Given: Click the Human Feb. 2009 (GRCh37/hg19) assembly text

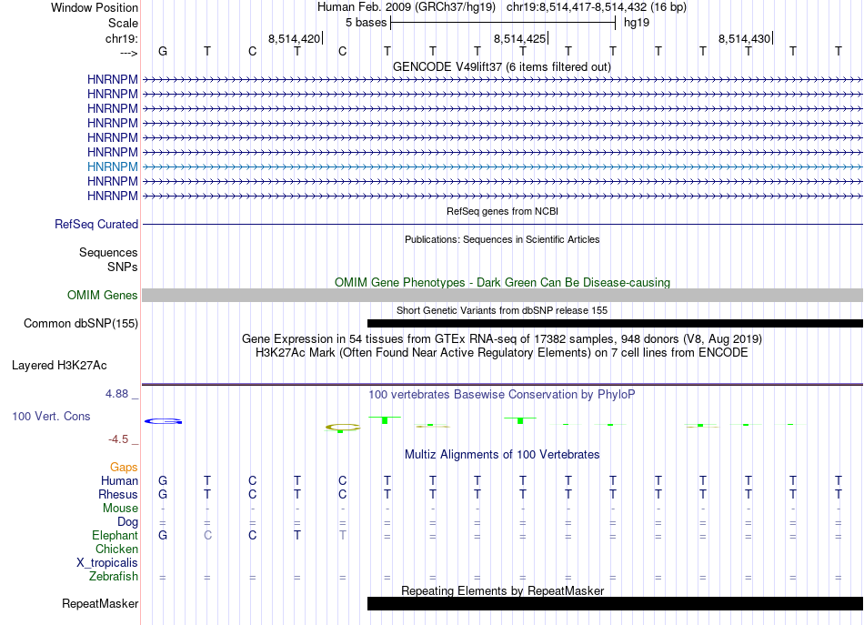Looking at the screenshot, I should point(407,7).
